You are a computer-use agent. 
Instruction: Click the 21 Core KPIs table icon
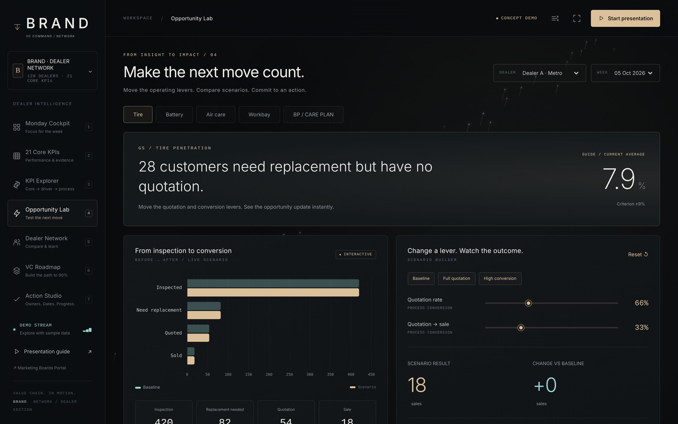point(17,156)
